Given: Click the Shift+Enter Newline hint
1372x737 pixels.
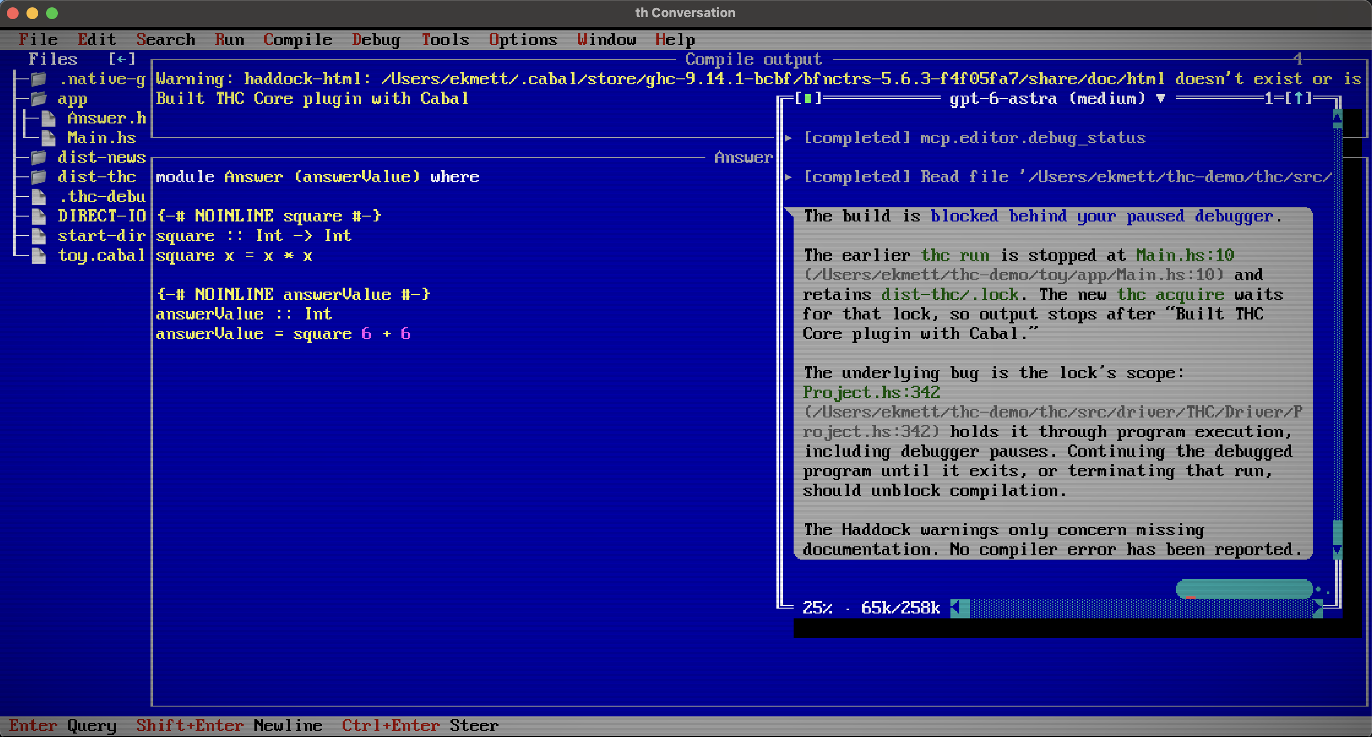Looking at the screenshot, I should coord(229,725).
